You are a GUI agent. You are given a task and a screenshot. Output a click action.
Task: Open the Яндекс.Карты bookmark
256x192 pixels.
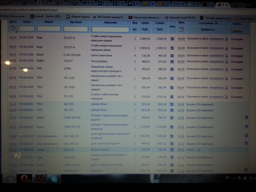[x=78, y=17]
